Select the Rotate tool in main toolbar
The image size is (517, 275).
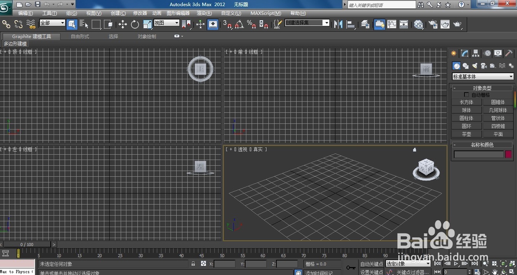[x=135, y=24]
